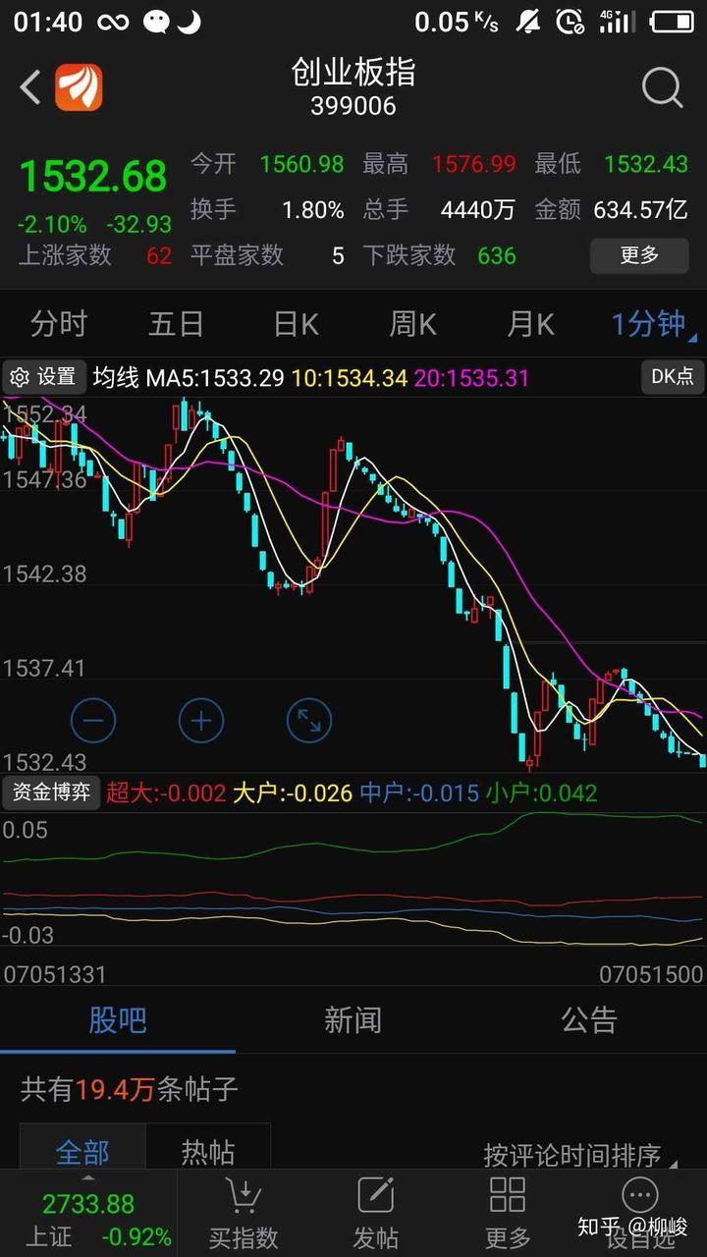Zoom out chart with minus button
Image resolution: width=707 pixels, height=1257 pixels.
(93, 722)
